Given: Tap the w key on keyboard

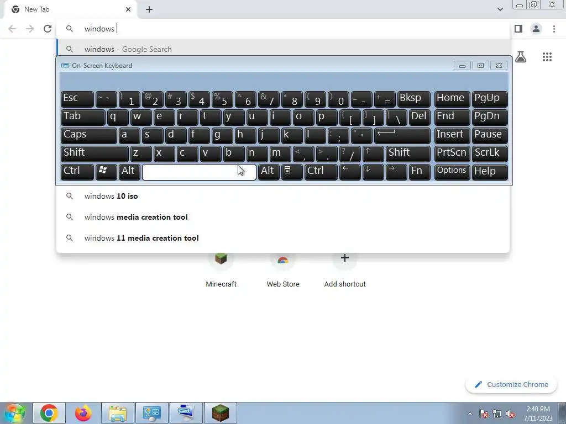Looking at the screenshot, I should tap(141, 117).
